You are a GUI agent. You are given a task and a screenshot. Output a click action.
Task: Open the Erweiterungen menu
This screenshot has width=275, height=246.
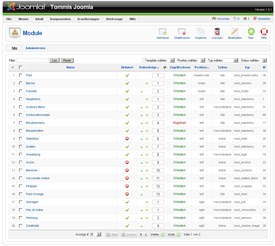[x=88, y=19]
